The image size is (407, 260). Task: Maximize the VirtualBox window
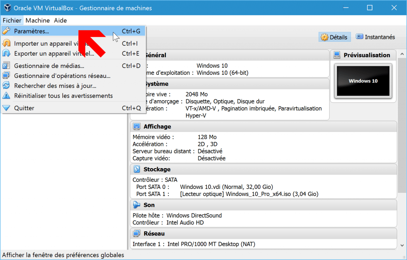point(370,8)
